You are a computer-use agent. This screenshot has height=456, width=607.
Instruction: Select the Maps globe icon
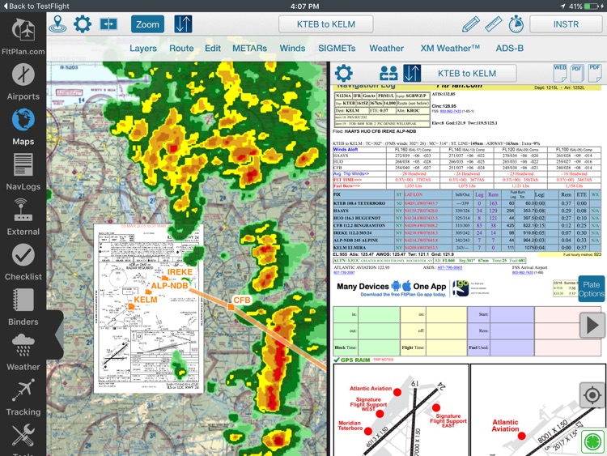tap(23, 120)
